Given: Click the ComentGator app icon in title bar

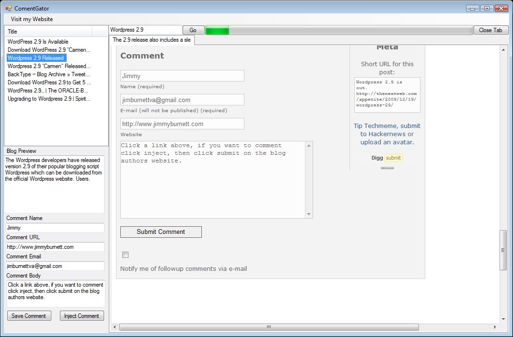Looking at the screenshot, I should pos(8,8).
